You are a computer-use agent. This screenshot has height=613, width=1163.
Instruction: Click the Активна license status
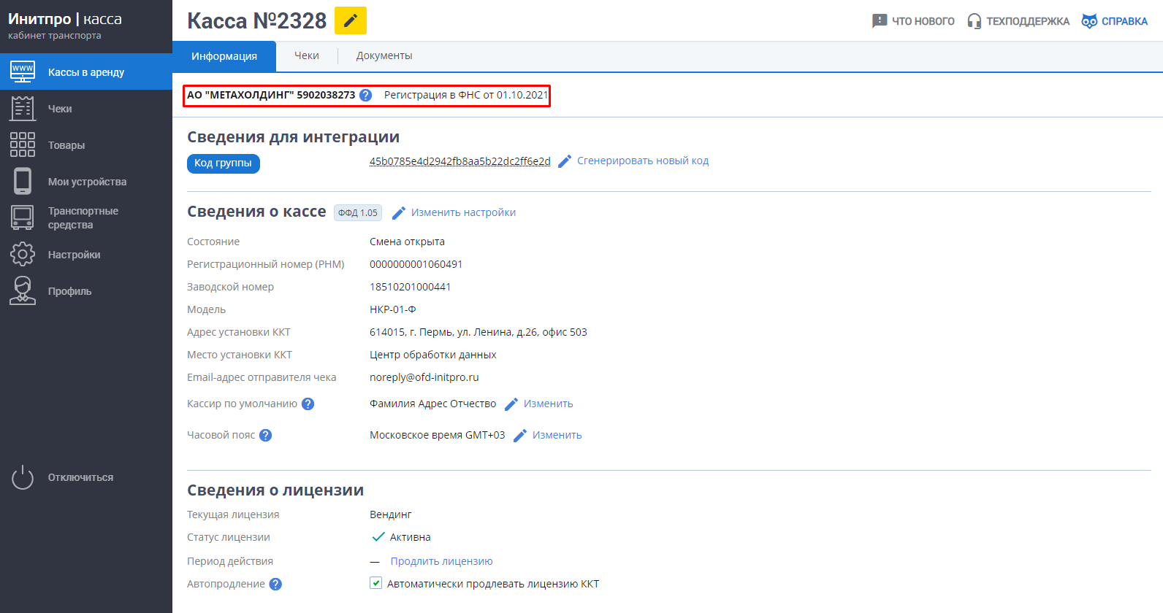pyautogui.click(x=410, y=537)
